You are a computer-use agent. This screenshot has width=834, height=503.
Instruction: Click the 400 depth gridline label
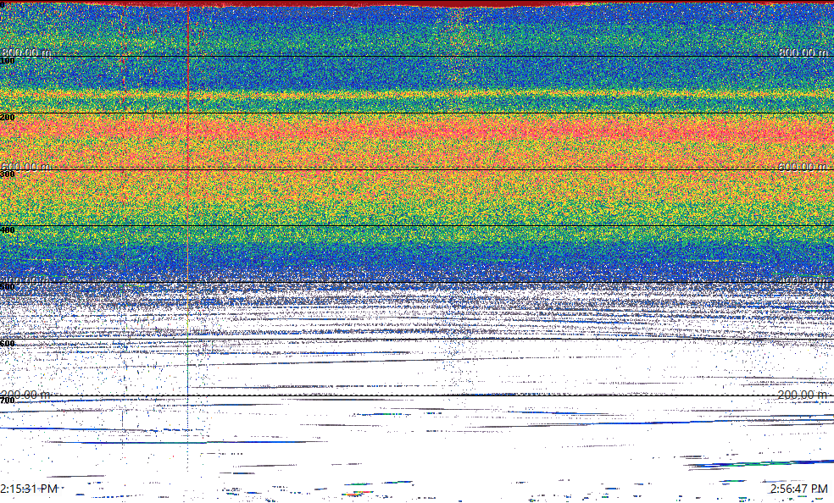(x=8, y=230)
